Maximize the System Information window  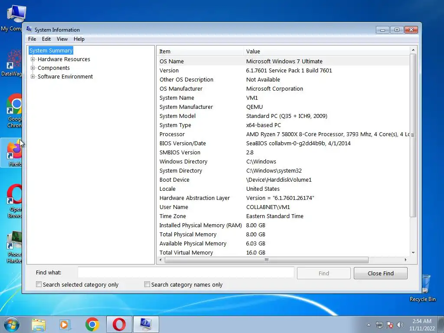pos(397,30)
